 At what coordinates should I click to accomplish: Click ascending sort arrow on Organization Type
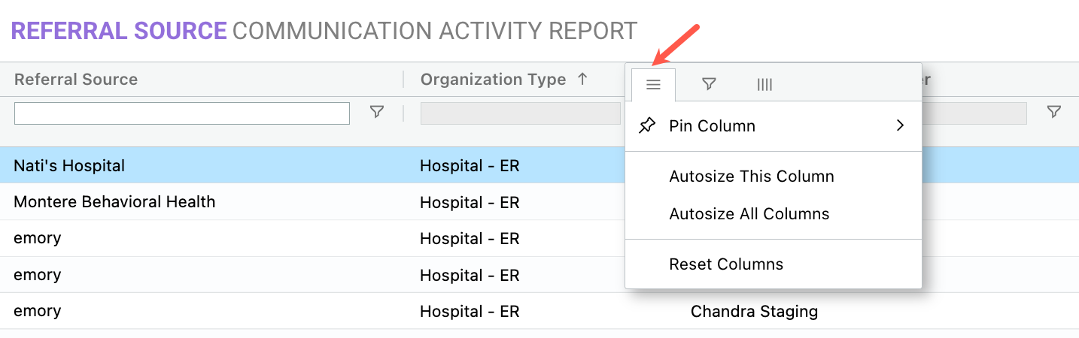tap(582, 79)
